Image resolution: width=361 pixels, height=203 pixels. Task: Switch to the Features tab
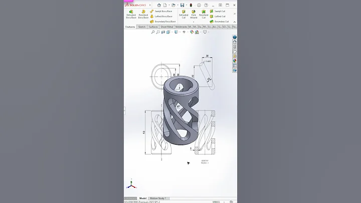click(130, 27)
